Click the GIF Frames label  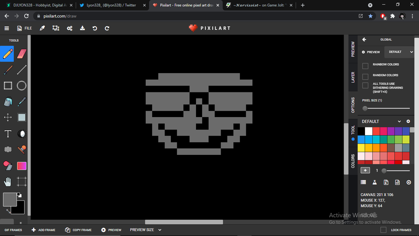click(x=13, y=230)
